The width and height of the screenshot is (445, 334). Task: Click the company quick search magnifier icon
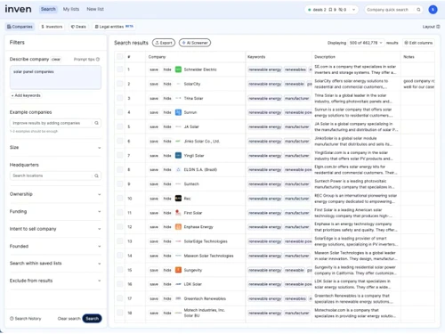(x=418, y=10)
